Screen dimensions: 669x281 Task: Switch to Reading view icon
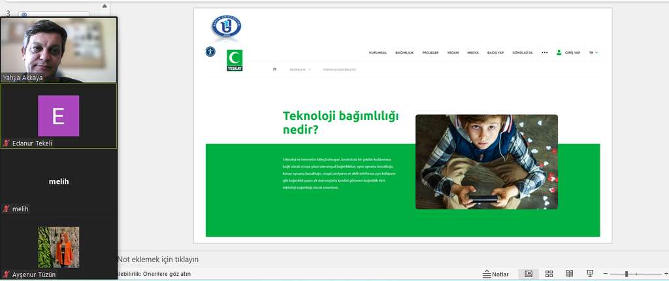[569, 274]
